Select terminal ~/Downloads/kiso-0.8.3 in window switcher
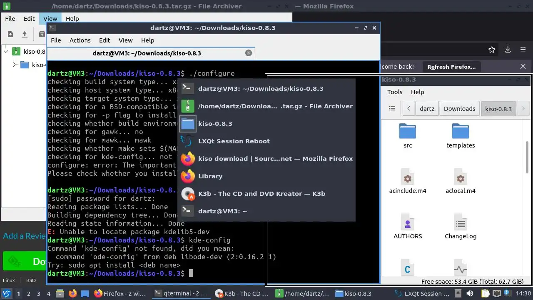 (266, 88)
